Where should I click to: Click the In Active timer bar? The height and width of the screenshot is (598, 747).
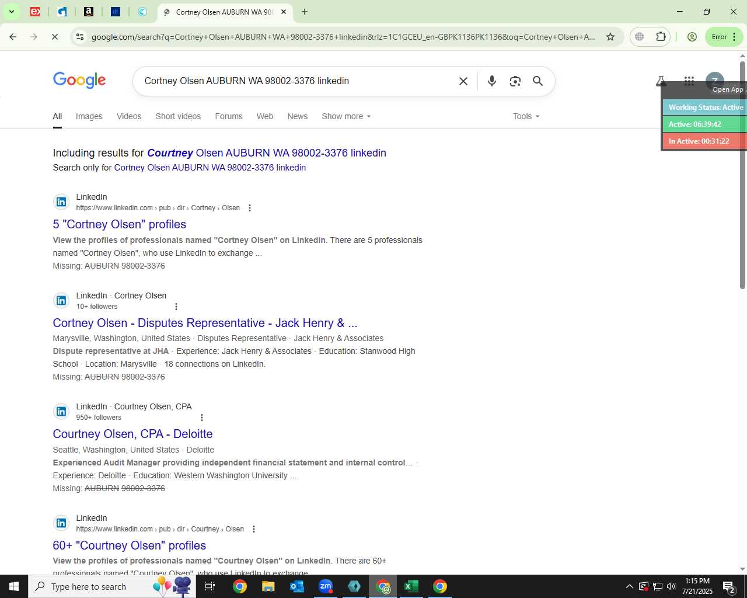click(704, 141)
